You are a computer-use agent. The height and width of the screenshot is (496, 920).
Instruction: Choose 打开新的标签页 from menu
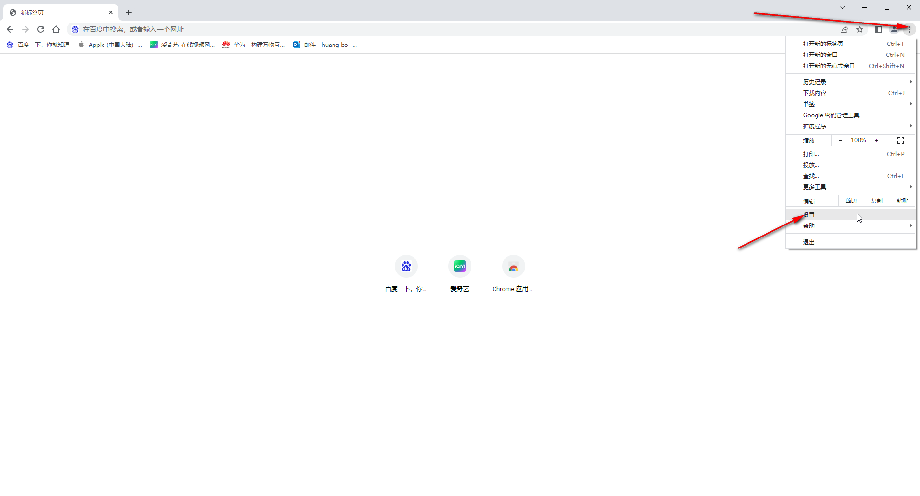point(851,44)
